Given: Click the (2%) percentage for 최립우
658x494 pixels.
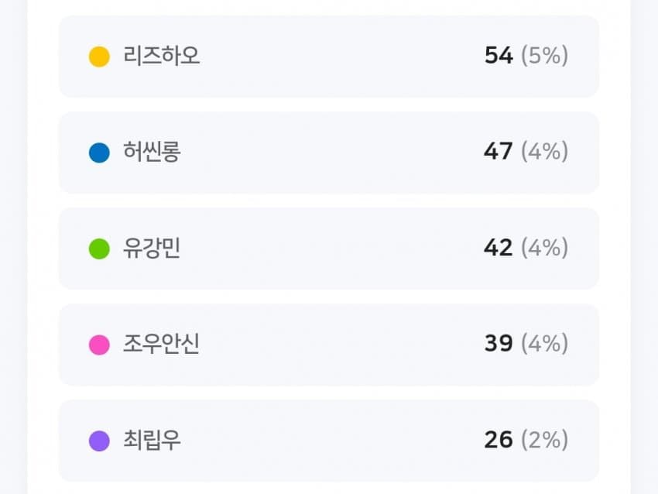Looking at the screenshot, I should coord(545,440).
